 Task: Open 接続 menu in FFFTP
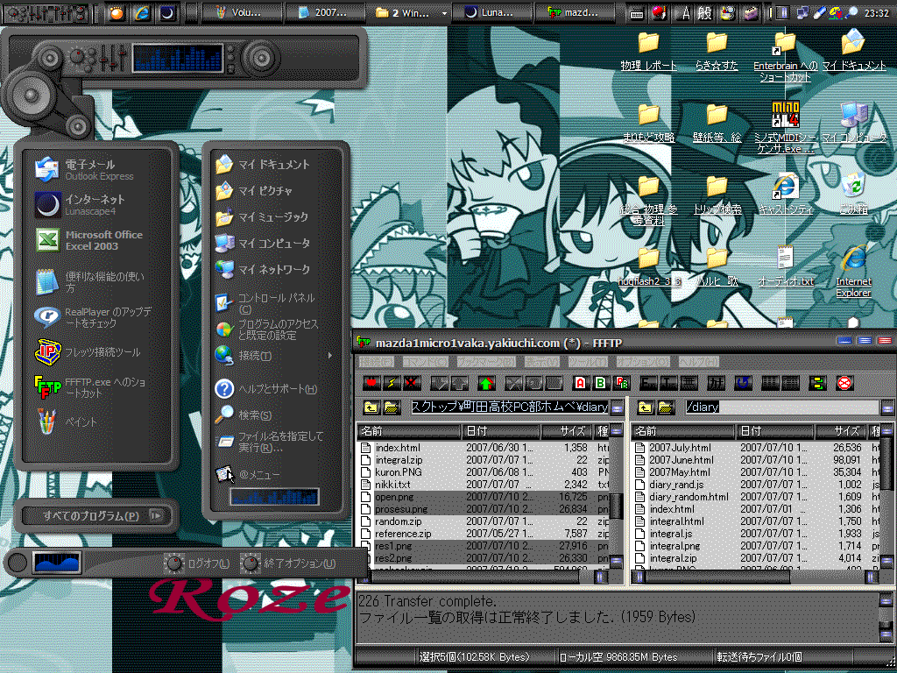tap(376, 362)
